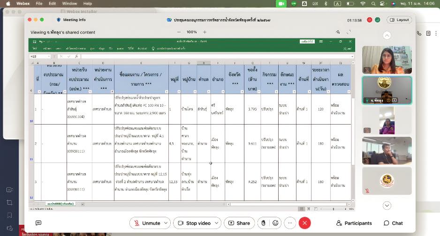Screen dimensions: 440x236
Task: Click the Excel undo arrow
Action: (x=41, y=41)
